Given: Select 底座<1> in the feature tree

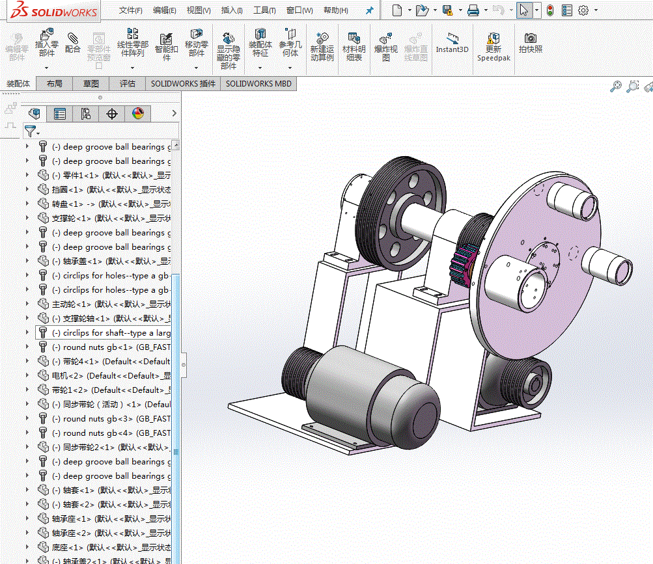Looking at the screenshot, I should [x=111, y=547].
